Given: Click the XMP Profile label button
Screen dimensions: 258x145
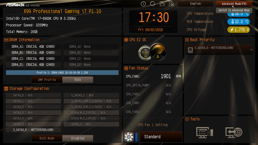Looking at the screenshot, I should click(x=47, y=80).
